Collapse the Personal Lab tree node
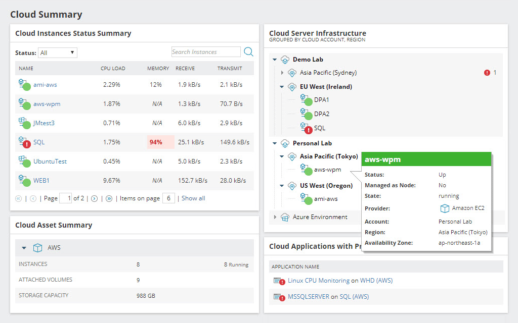 click(x=274, y=143)
